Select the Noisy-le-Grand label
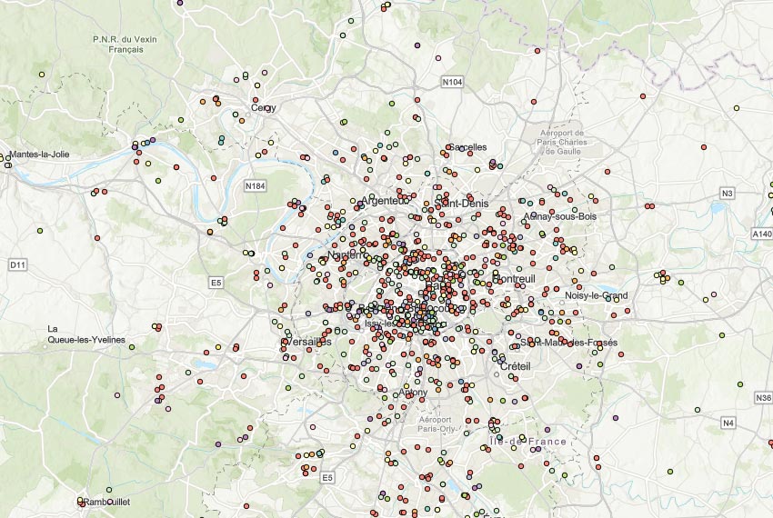This screenshot has width=773, height=518. click(597, 295)
